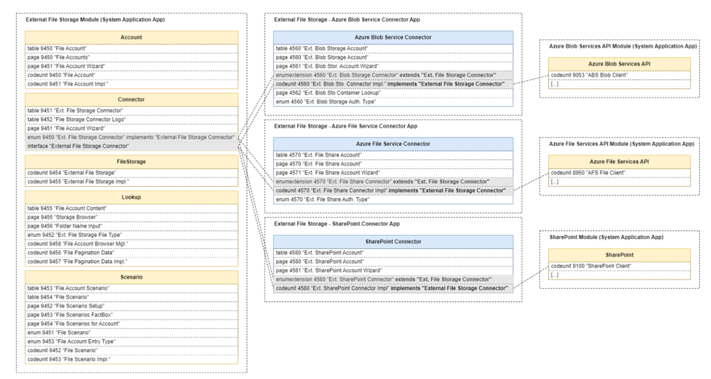Select page 9456 "Folder Name Input"
Viewport: 711px width, 379px height.
[132, 225]
